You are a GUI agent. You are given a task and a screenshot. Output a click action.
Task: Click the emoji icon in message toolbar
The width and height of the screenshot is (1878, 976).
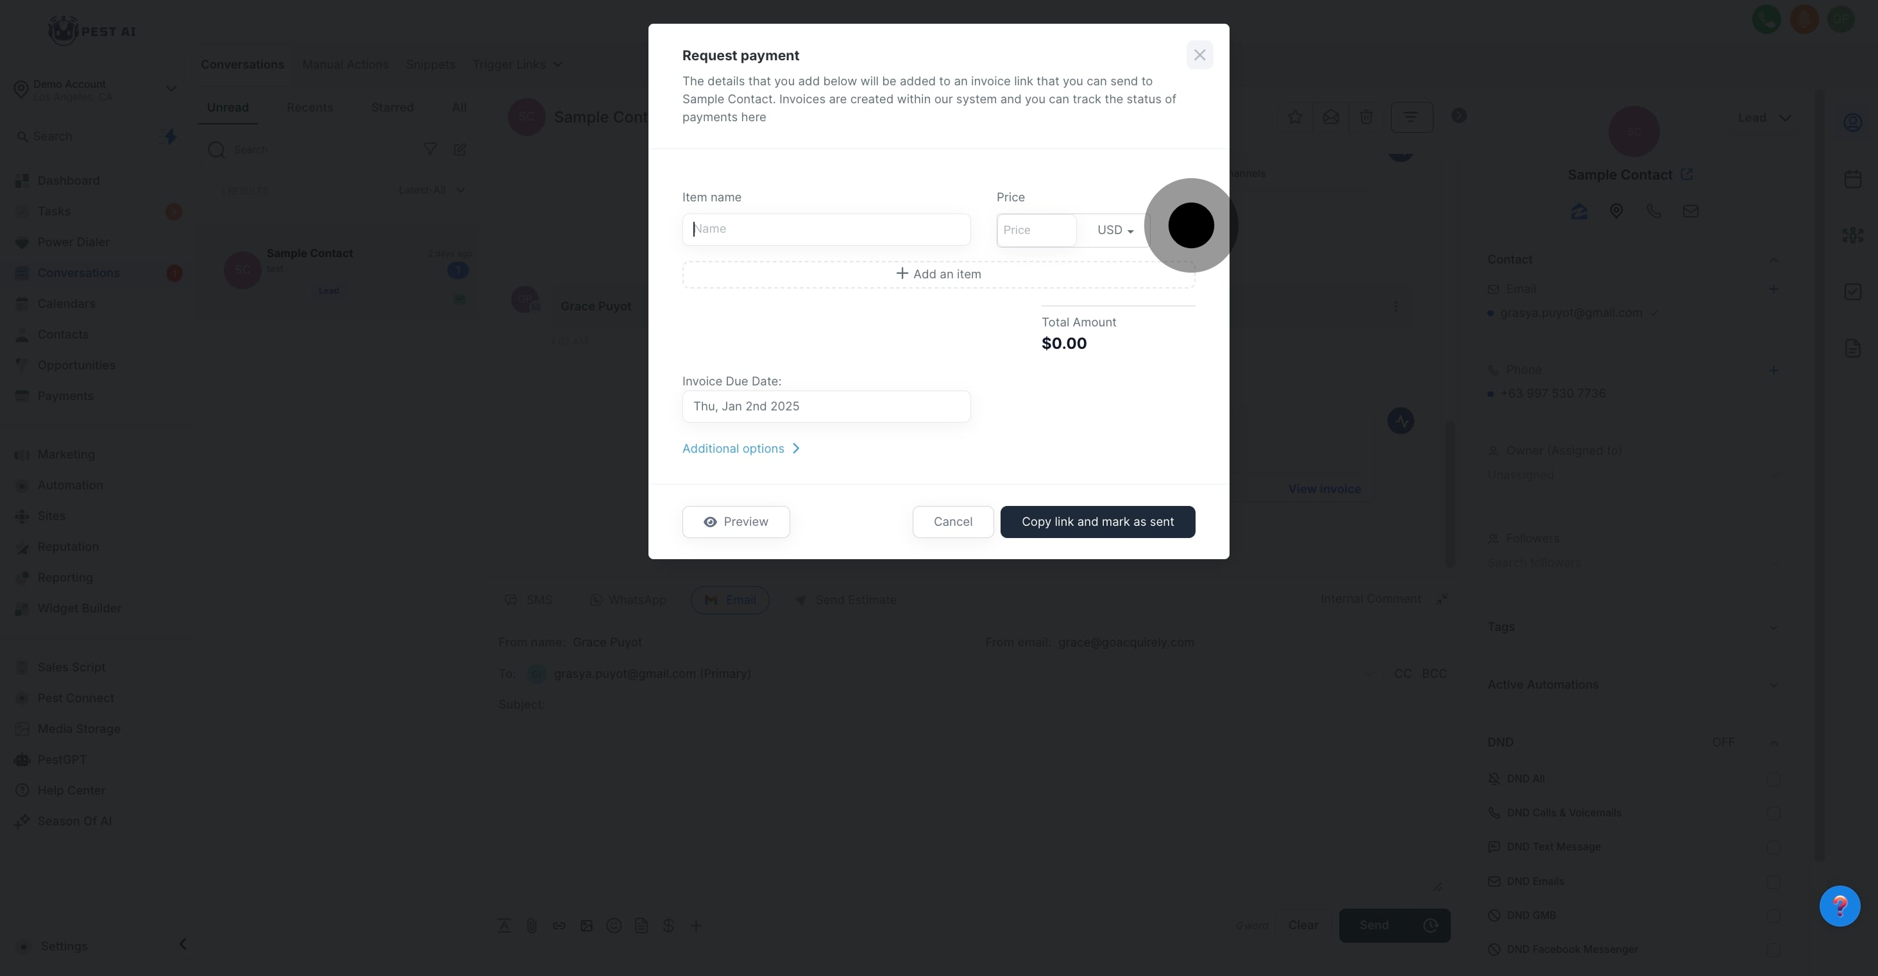614,926
